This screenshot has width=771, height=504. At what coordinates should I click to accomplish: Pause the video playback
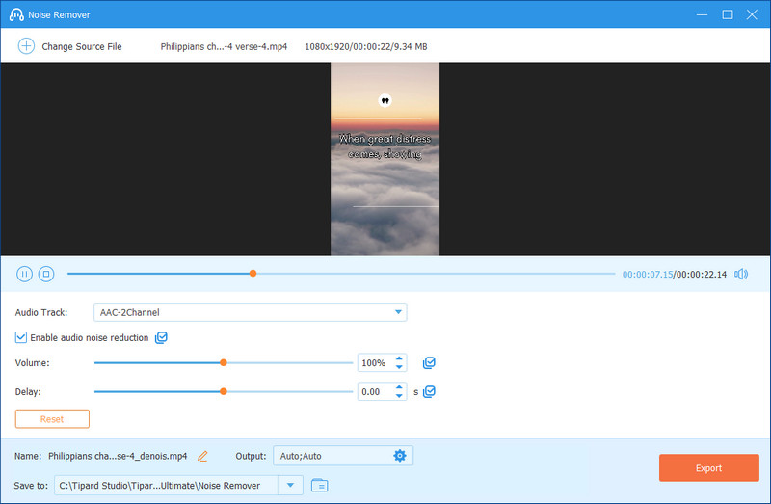coord(25,274)
